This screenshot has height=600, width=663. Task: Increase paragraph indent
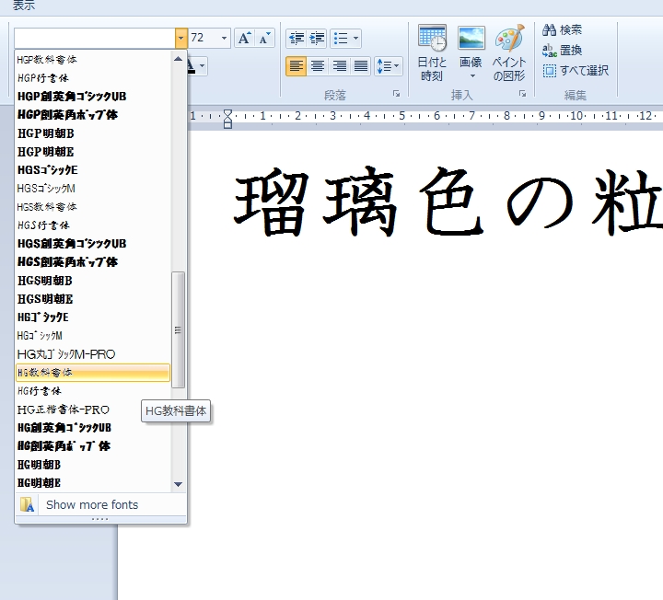pos(317,39)
